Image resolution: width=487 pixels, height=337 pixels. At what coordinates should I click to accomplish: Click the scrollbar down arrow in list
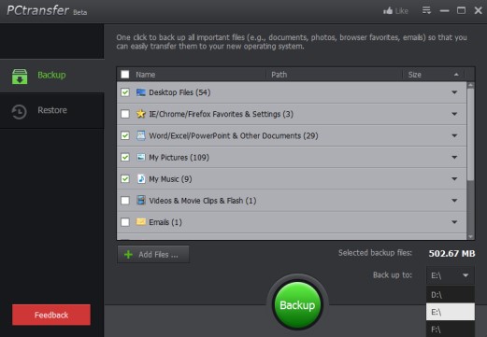tap(470, 237)
